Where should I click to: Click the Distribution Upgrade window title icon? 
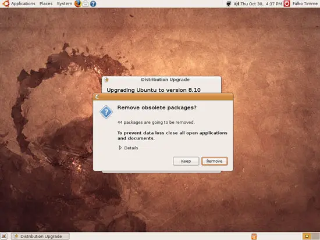pos(106,80)
